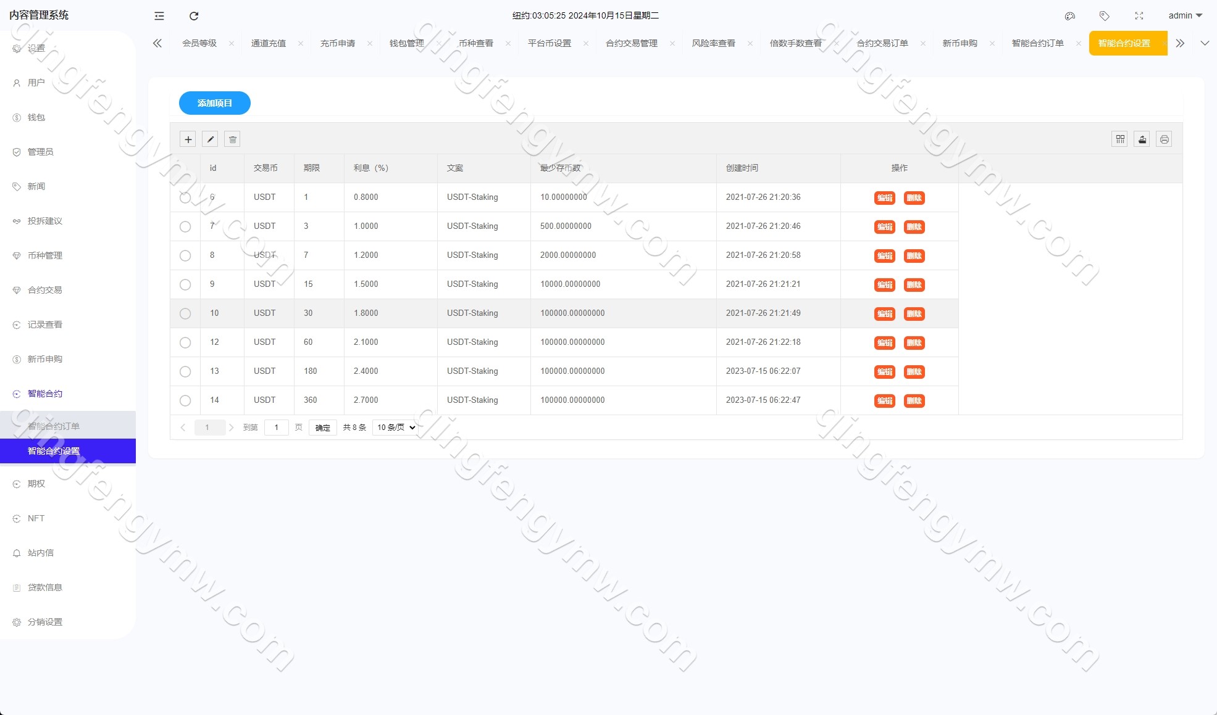The height and width of the screenshot is (715, 1217).
Task: Select the radio button for id 13
Action: [x=185, y=372]
